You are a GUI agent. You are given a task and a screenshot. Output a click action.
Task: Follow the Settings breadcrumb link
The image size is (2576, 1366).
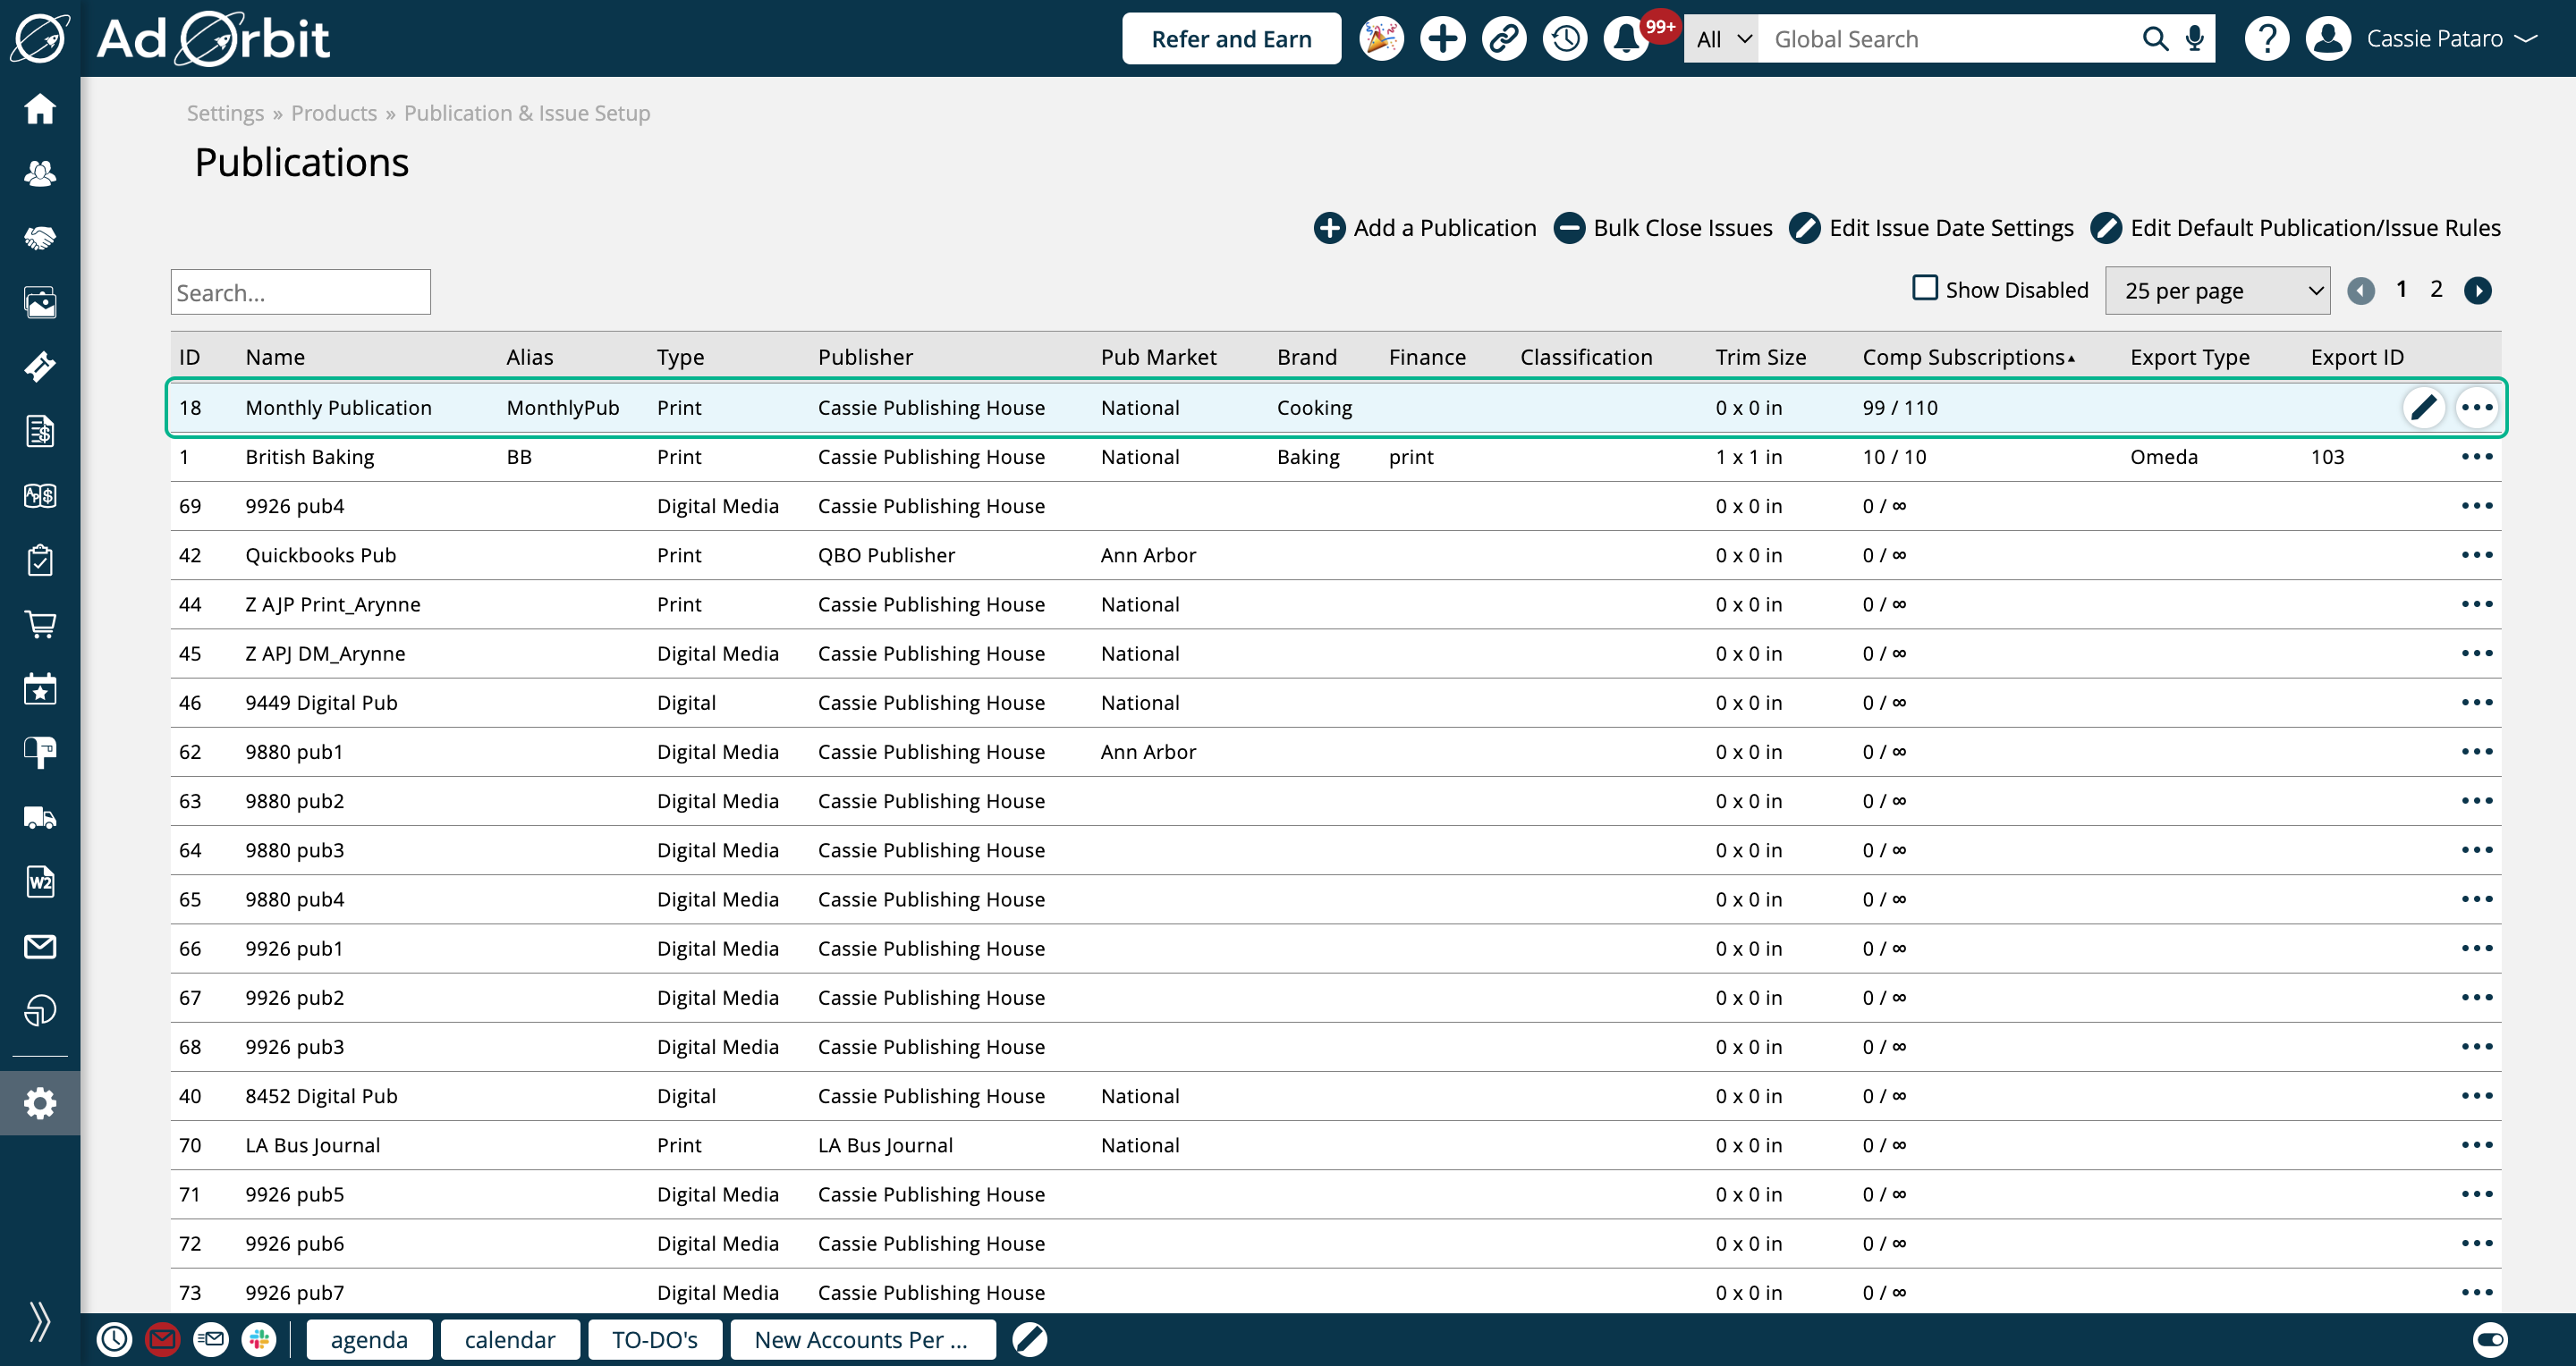(225, 113)
